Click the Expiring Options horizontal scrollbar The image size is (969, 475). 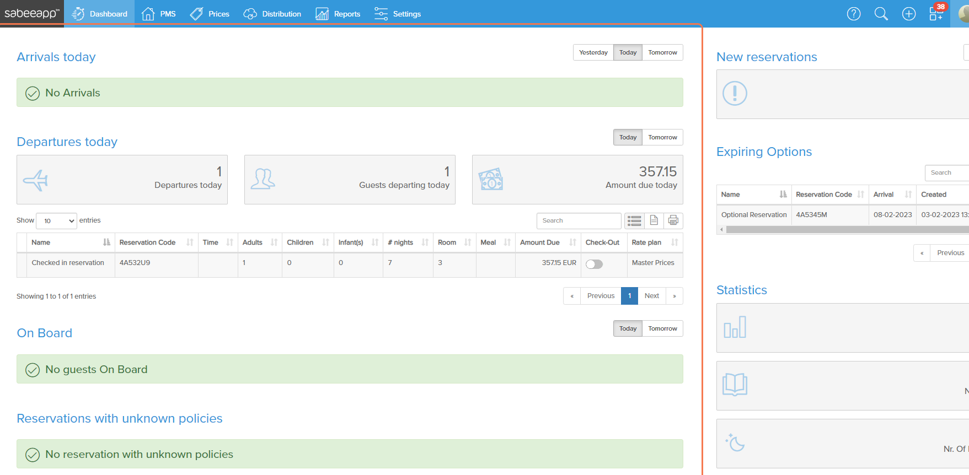(x=848, y=230)
